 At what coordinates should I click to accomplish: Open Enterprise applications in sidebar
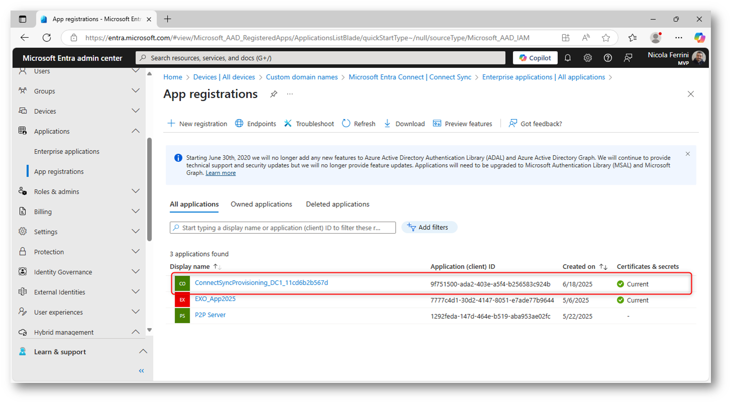tap(67, 151)
